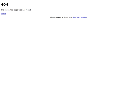Click the 'Government of Arbores' footer text
The height and width of the screenshot is (103, 137).
pos(60,18)
